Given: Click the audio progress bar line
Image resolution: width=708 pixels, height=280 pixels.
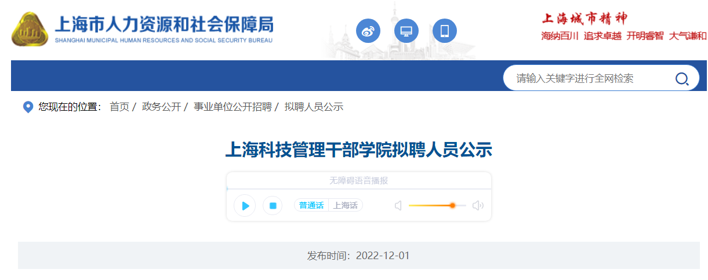Looking at the screenshot, I should [x=359, y=189].
